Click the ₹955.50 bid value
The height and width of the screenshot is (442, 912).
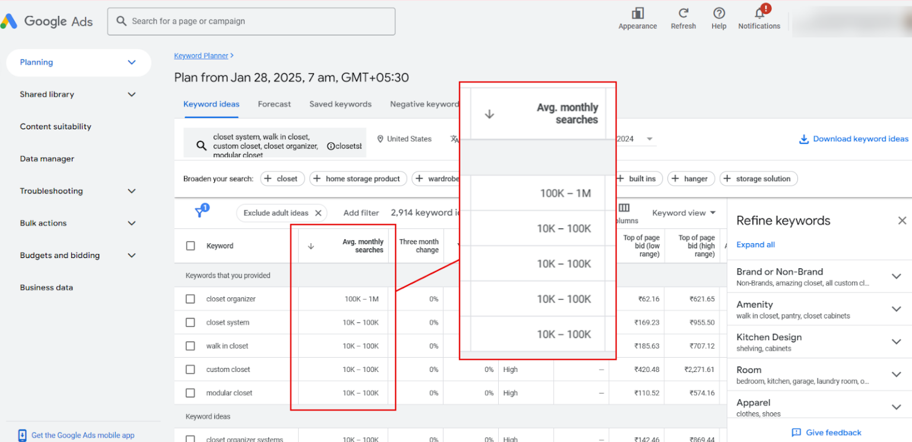pos(702,323)
